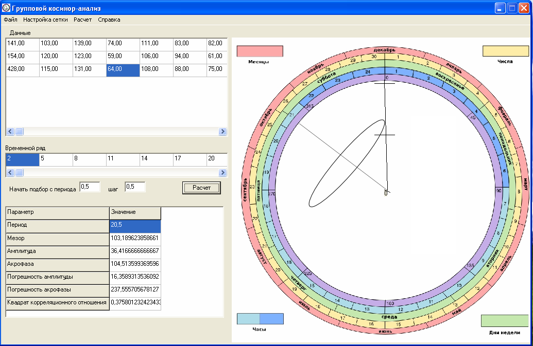
Task: Select time series cell 14
Action: [x=157, y=160]
